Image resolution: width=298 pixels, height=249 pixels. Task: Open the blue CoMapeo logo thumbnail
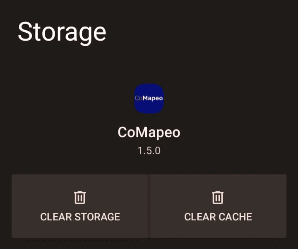[x=149, y=99]
